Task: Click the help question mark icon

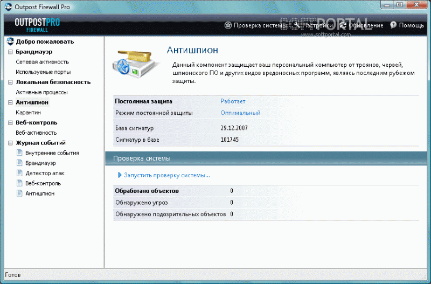Action: pos(393,25)
